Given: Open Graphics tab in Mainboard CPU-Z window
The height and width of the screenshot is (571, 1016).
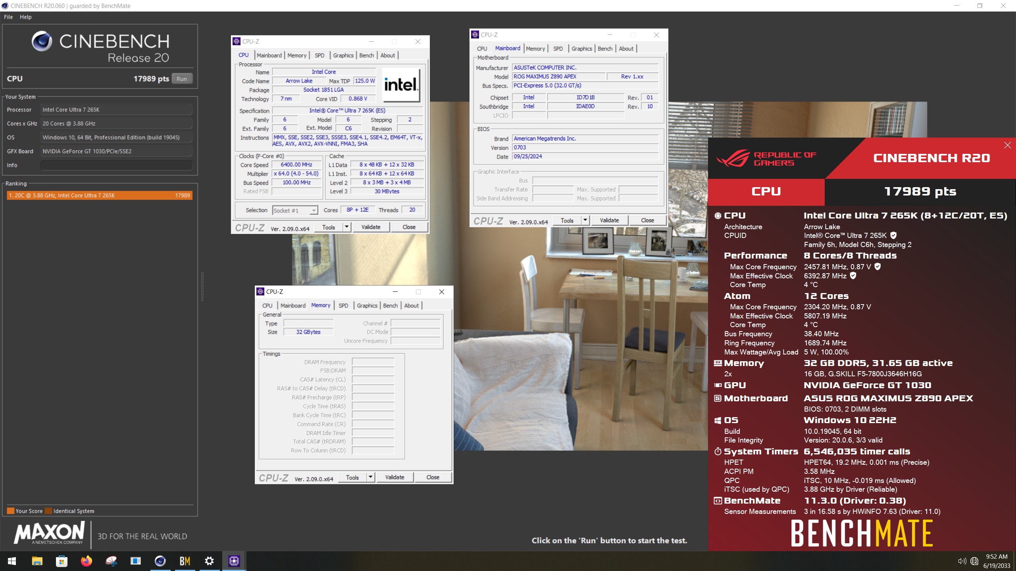Looking at the screenshot, I should [582, 49].
